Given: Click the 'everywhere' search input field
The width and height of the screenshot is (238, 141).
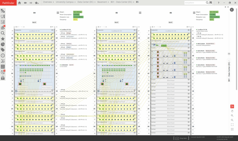Looking at the screenshot, I should pos(195,3).
